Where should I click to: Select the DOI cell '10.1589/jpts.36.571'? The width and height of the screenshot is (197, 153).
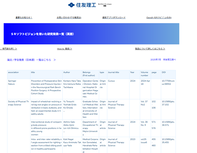(x=169, y=128)
